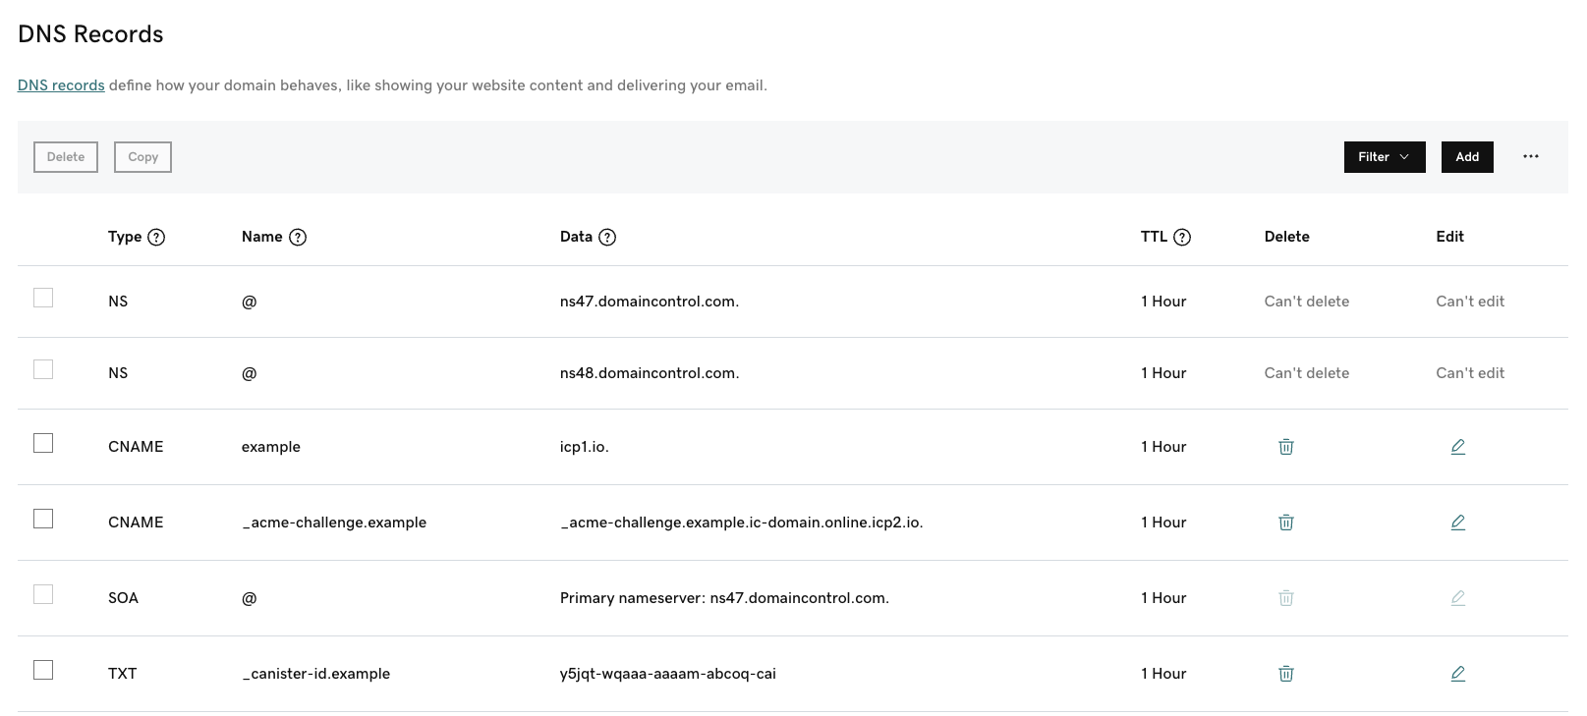Click the pencil icon in SOA row
Image resolution: width=1587 pixels, height=716 pixels.
(1458, 598)
